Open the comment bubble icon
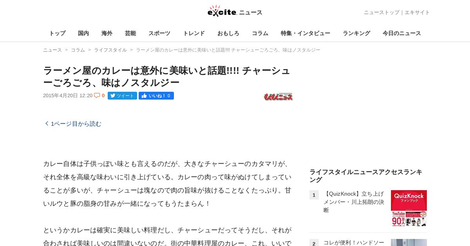The width and height of the screenshot is (470, 246). point(97,96)
